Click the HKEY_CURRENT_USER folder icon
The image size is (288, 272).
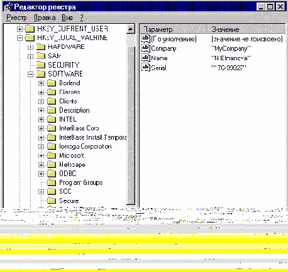tap(30, 29)
